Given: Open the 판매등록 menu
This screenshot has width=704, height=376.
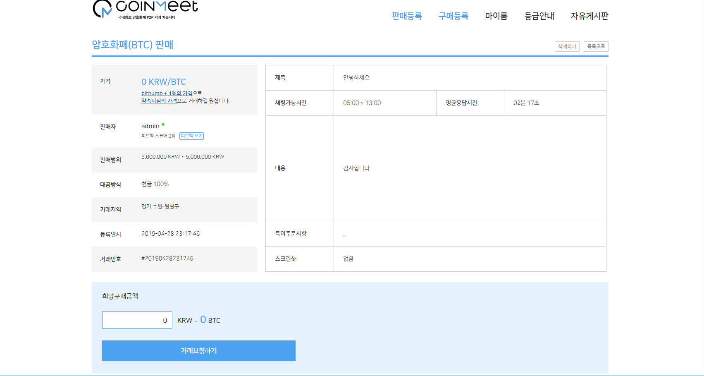Looking at the screenshot, I should (406, 16).
